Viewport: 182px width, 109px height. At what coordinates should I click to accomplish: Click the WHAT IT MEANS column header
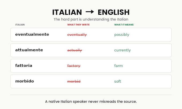[124, 25]
